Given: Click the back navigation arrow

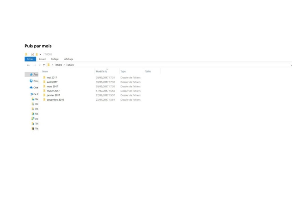Looking at the screenshot, I should 28,65.
